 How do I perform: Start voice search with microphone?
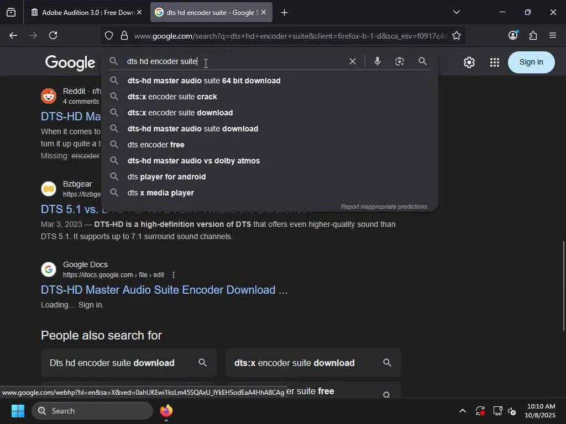click(378, 61)
